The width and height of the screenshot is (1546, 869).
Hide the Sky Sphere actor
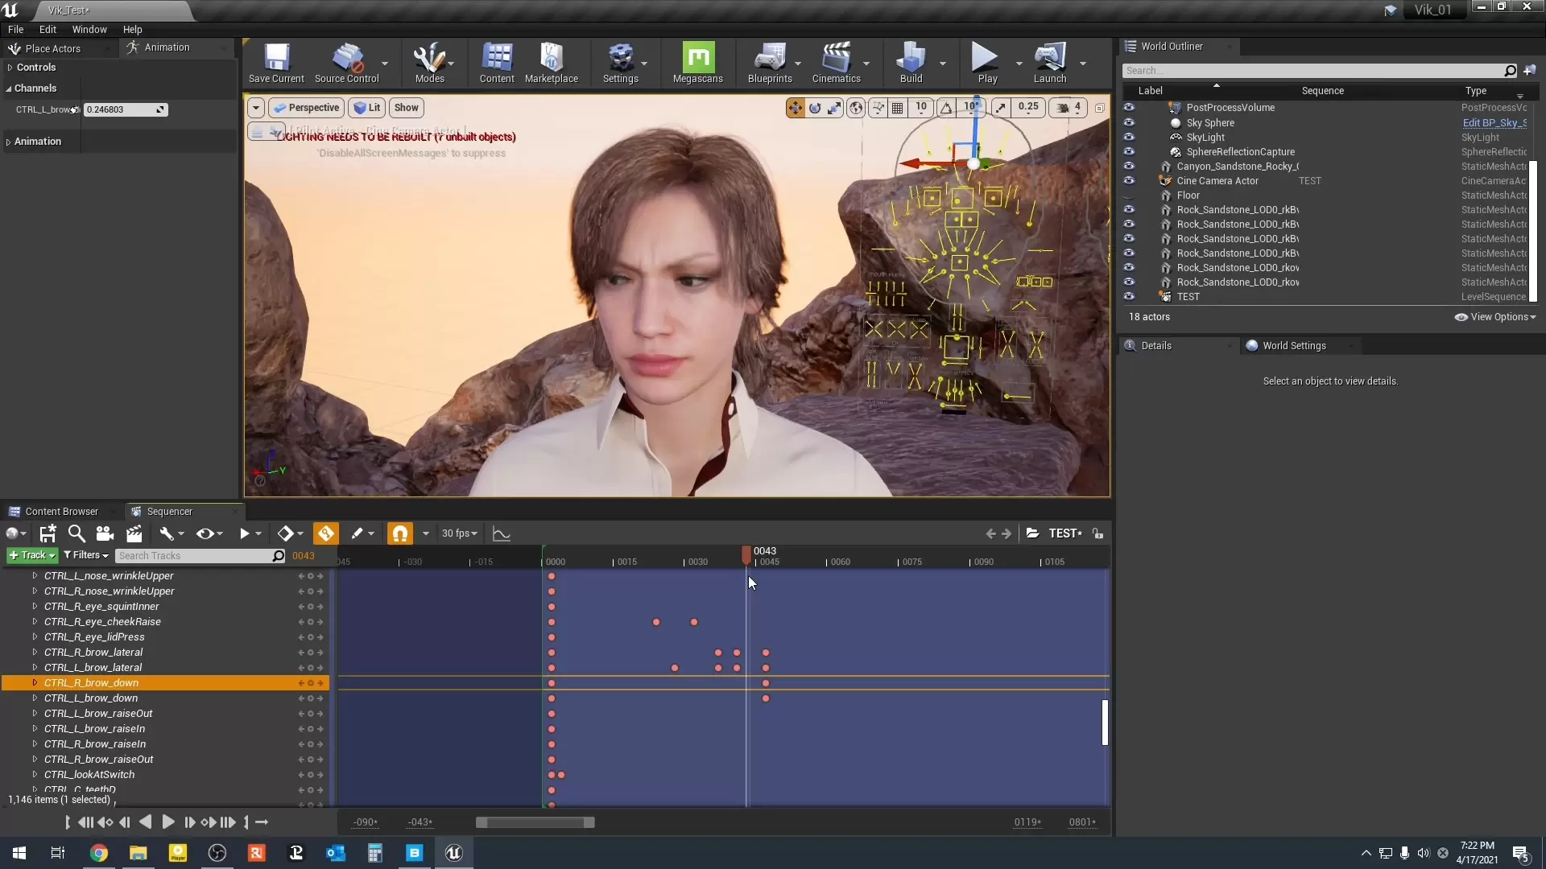(1129, 122)
